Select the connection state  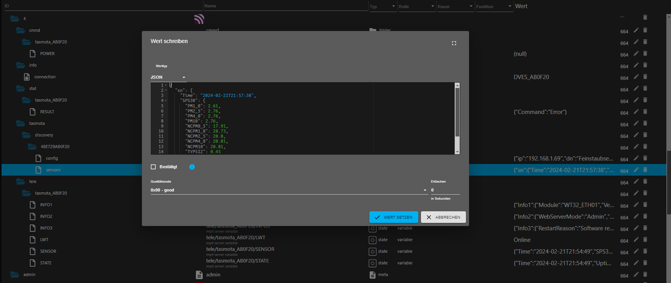(45, 77)
